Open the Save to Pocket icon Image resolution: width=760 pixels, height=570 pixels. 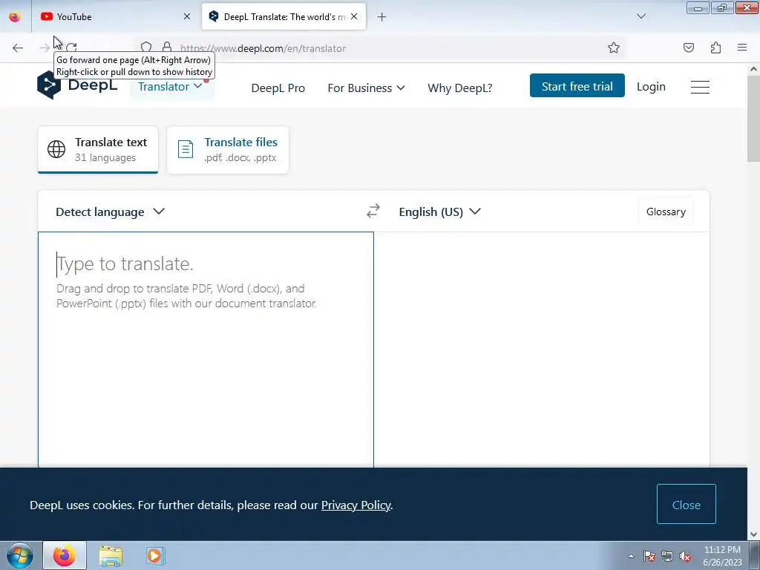tap(688, 47)
